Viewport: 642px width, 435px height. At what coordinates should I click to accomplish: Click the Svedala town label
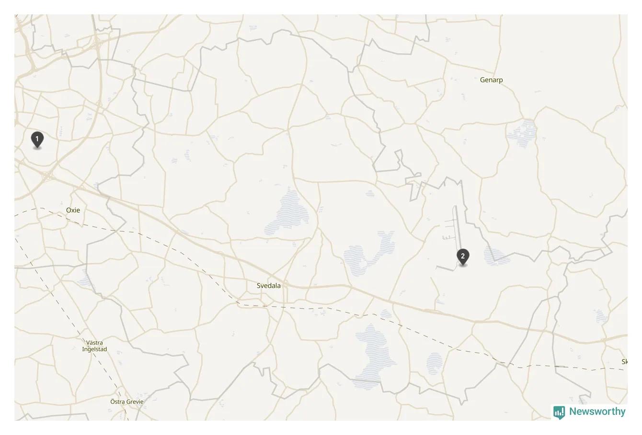tap(269, 286)
